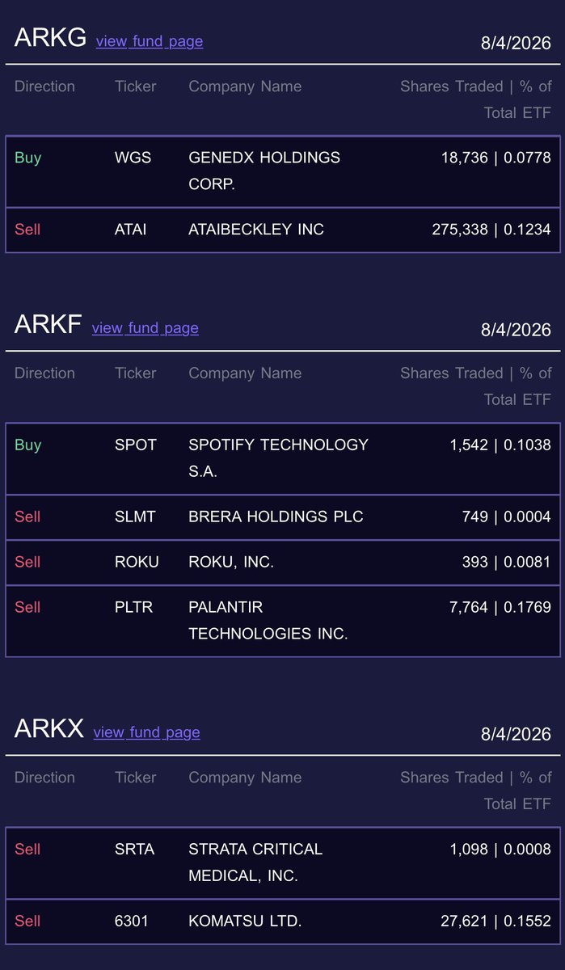Select the WGS Genedx Holdings buy row

coord(282,171)
